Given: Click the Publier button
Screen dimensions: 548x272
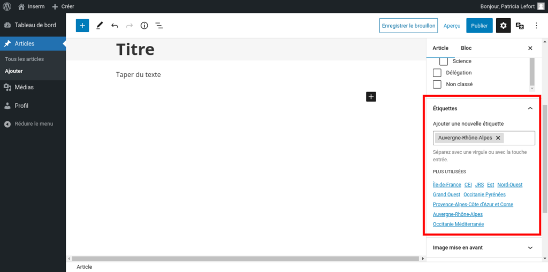Looking at the screenshot, I should [x=479, y=26].
